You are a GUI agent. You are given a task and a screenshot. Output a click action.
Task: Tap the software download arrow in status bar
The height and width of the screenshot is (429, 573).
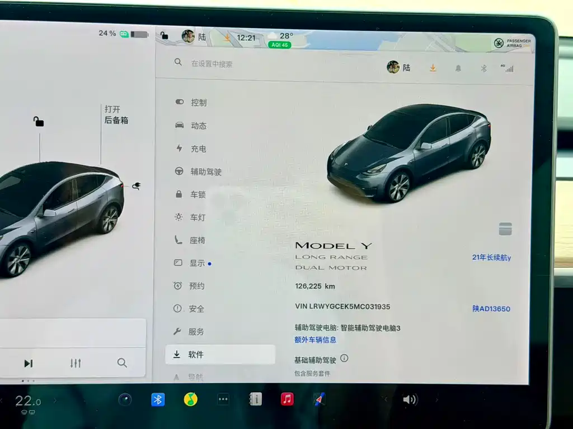pyautogui.click(x=227, y=37)
